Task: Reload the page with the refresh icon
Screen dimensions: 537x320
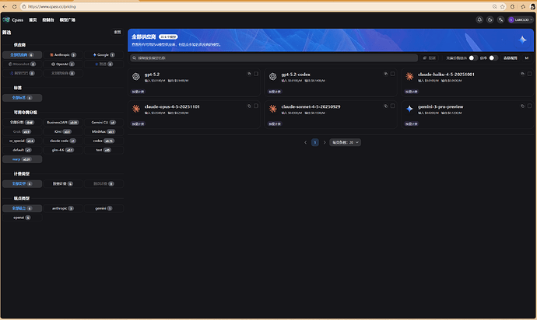Action: pyautogui.click(x=14, y=6)
